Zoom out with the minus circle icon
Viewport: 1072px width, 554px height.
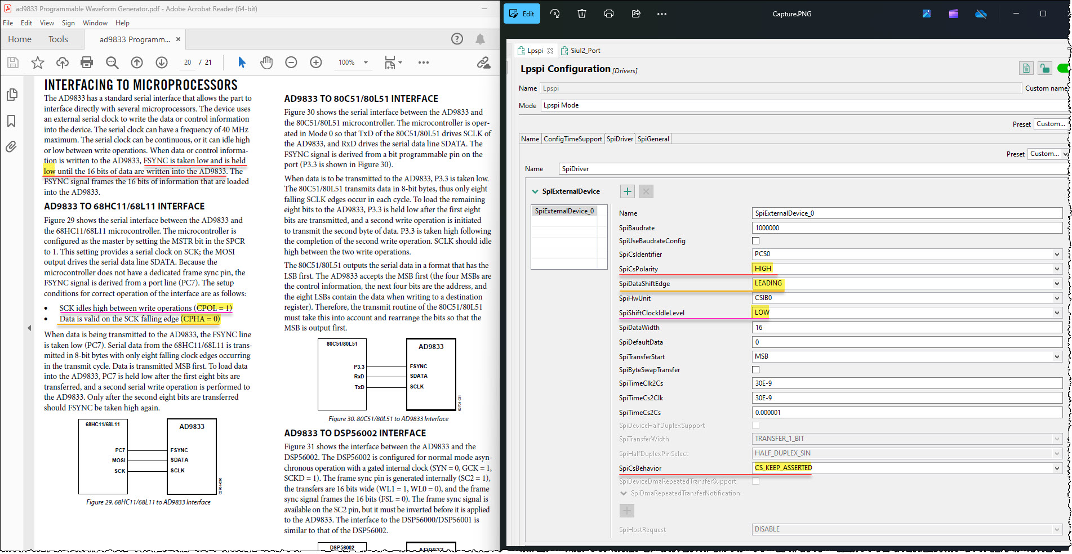click(291, 62)
